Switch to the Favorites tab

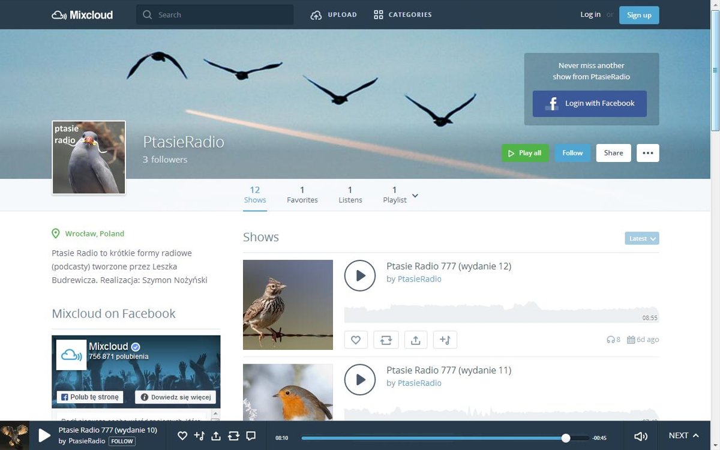click(x=302, y=194)
